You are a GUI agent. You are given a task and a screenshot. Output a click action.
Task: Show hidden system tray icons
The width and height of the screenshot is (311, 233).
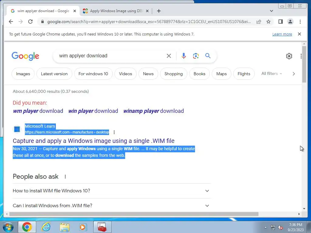pos(265,227)
